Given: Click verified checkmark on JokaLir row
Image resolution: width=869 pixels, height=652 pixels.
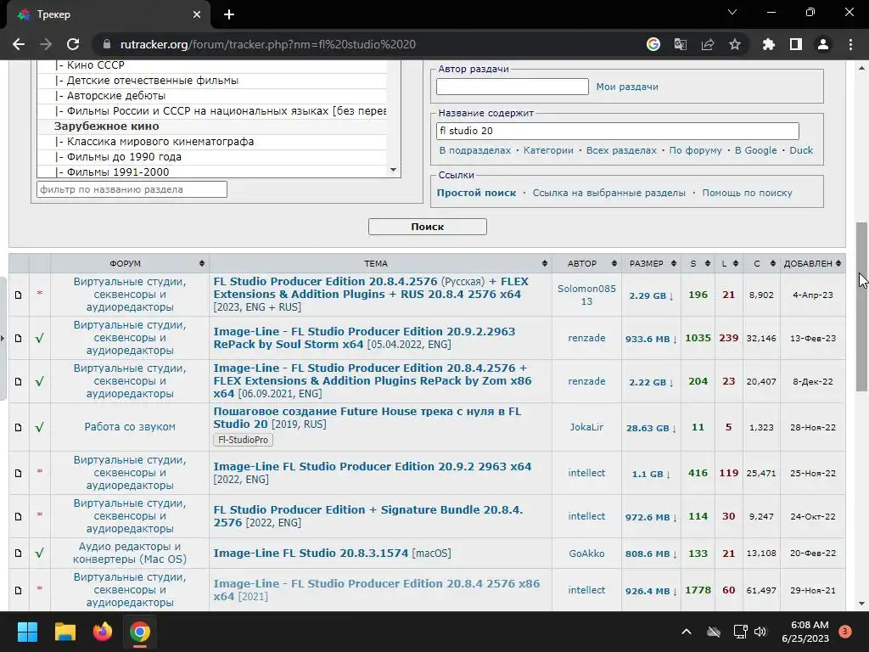Looking at the screenshot, I should [39, 428].
